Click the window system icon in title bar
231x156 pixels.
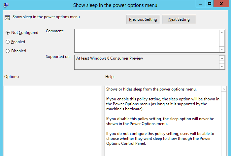point(6,5)
